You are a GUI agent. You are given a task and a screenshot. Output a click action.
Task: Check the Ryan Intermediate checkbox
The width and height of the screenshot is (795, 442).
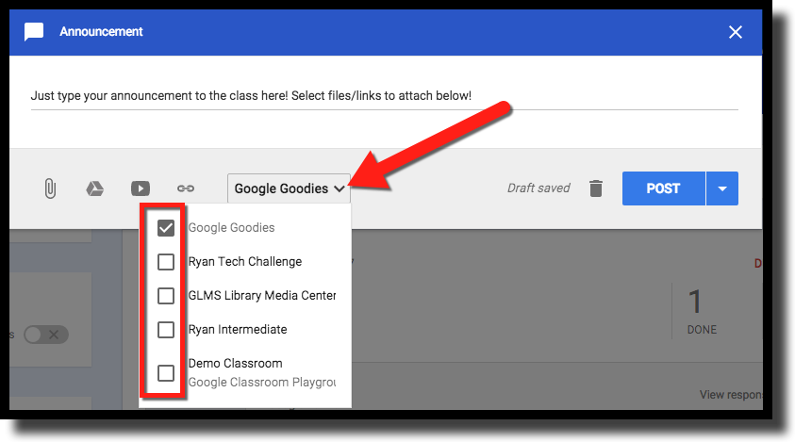(x=166, y=330)
